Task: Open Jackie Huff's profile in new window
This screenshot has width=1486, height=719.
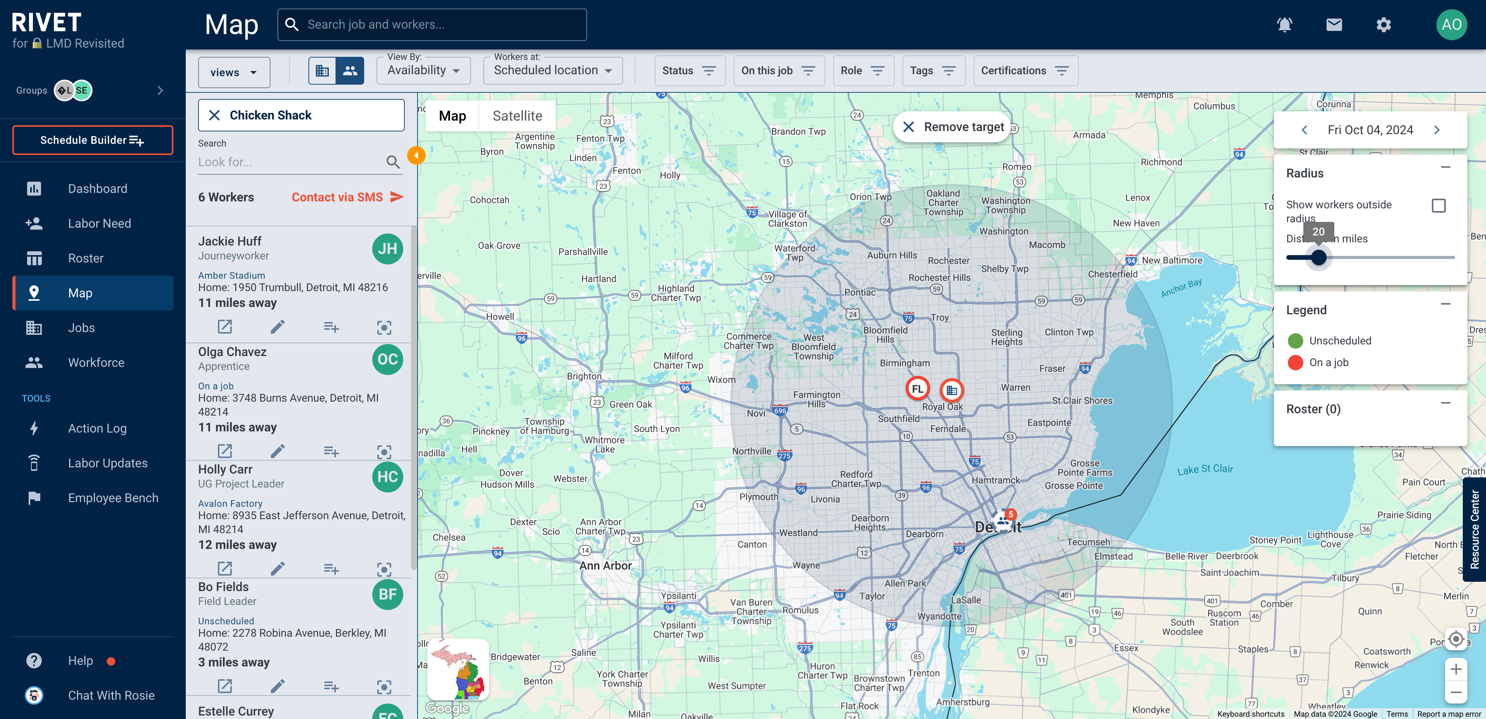Action: (x=224, y=327)
